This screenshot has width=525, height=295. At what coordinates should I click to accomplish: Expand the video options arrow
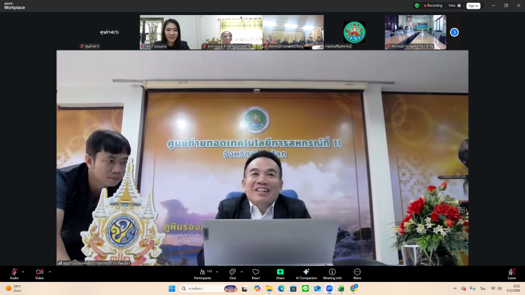pyautogui.click(x=49, y=271)
